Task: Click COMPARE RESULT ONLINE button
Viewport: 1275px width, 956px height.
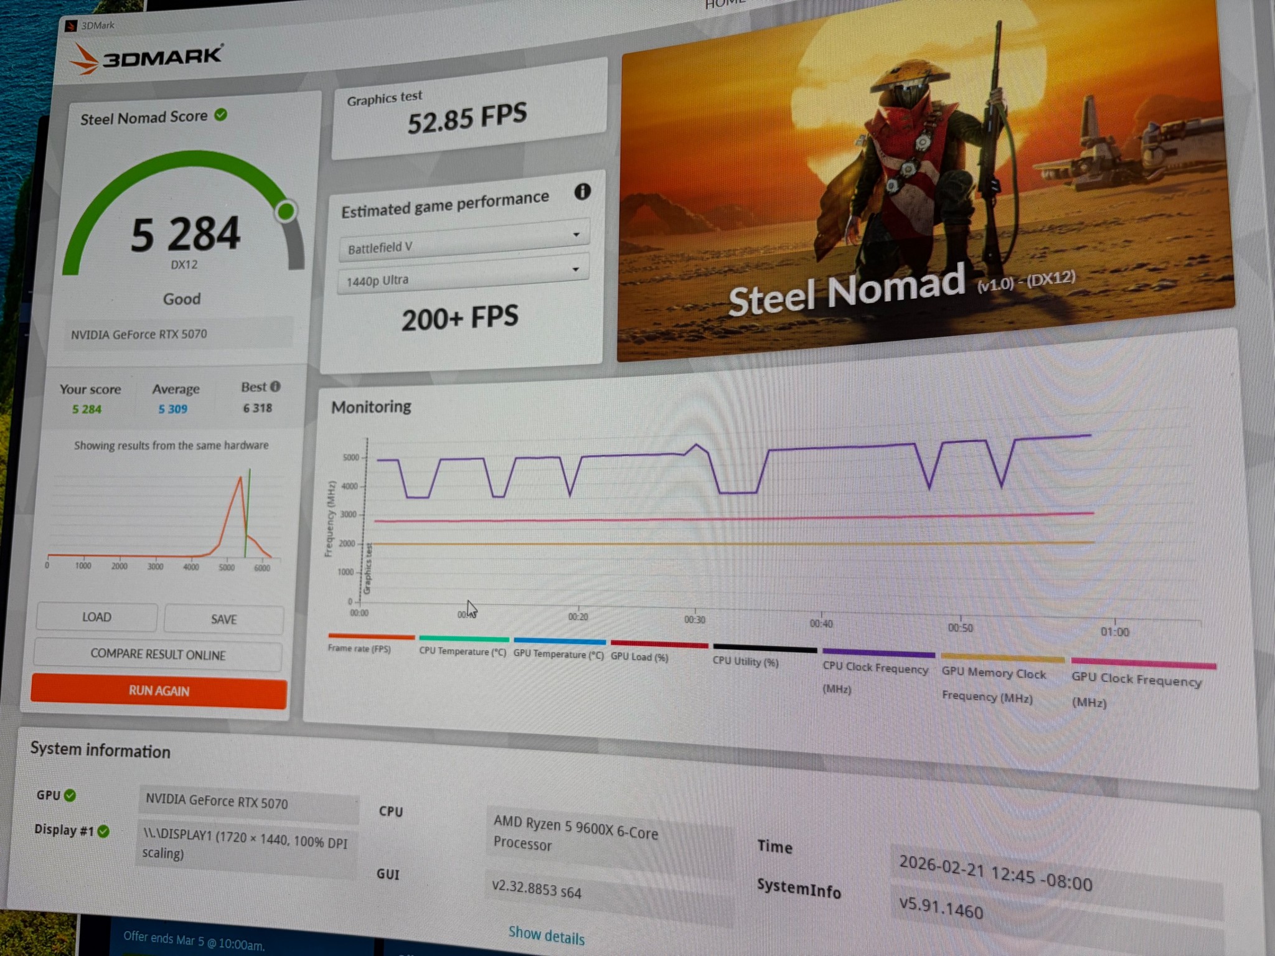Action: [x=158, y=654]
